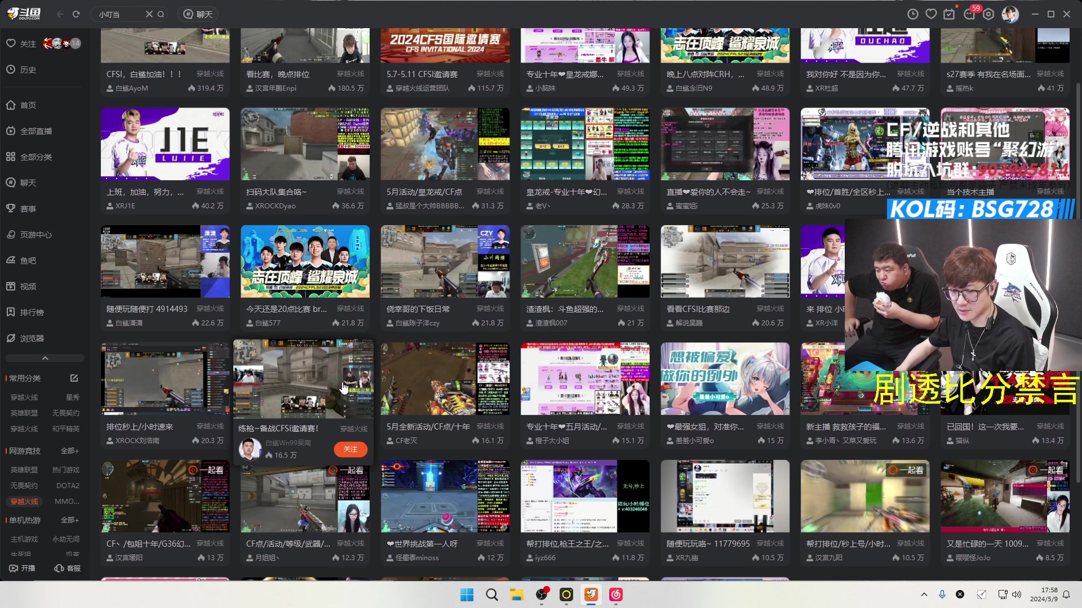The image size is (1082, 608).
Task: Open the heart favorites icon in top bar
Action: click(x=931, y=14)
